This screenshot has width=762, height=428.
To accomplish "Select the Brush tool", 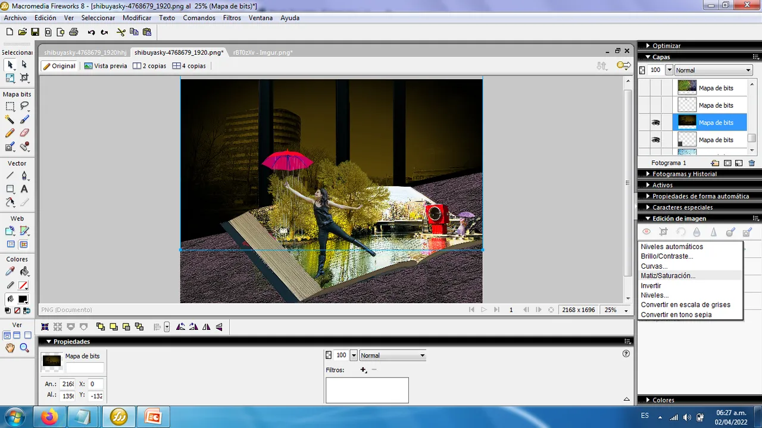I will [x=24, y=119].
